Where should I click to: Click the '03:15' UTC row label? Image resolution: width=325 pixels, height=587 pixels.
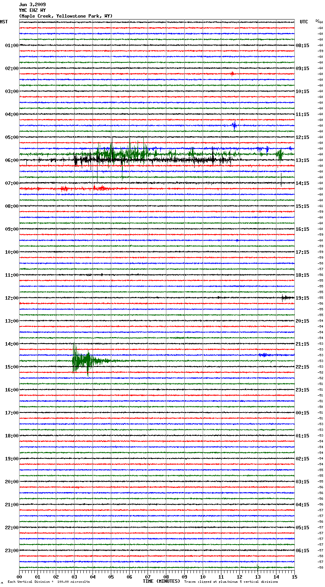[302, 482]
